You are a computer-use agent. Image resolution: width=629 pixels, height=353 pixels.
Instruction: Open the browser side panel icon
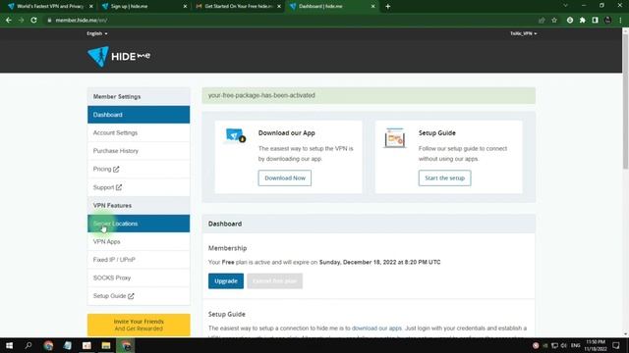click(x=596, y=20)
